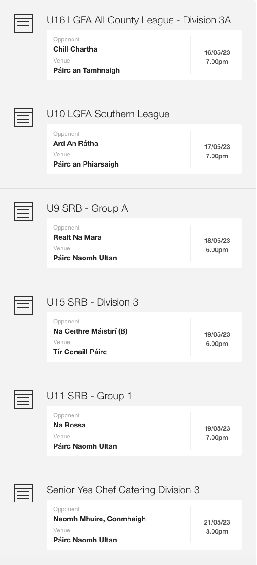
Task: Click the list icon beside U16 LGFA All County League
Action: coord(23,23)
